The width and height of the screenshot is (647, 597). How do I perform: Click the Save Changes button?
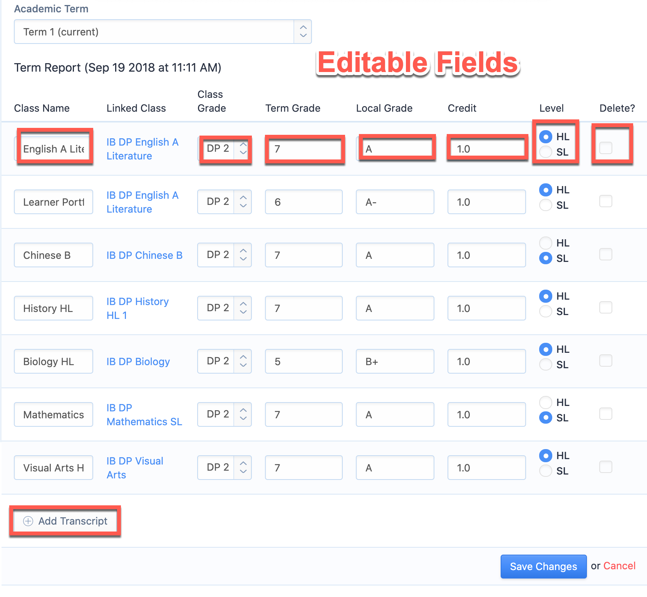[543, 566]
